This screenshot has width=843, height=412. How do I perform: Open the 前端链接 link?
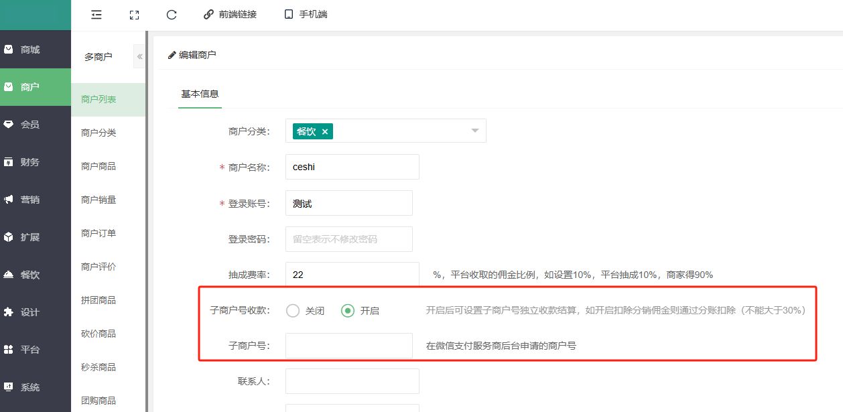pyautogui.click(x=230, y=14)
